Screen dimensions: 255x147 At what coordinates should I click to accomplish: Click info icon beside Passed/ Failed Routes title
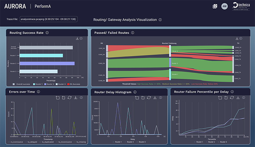pos(133,33)
